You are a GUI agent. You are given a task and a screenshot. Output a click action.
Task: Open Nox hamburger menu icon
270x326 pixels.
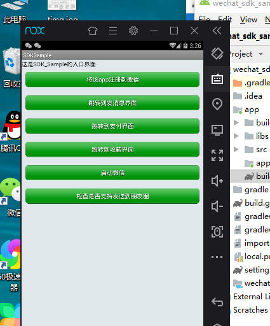113,31
